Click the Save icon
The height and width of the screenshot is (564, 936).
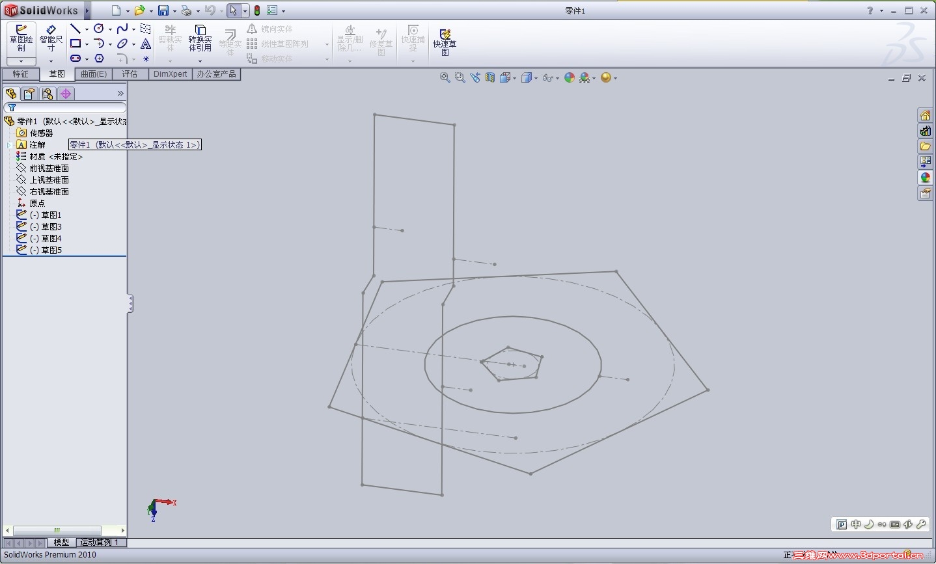click(x=163, y=10)
